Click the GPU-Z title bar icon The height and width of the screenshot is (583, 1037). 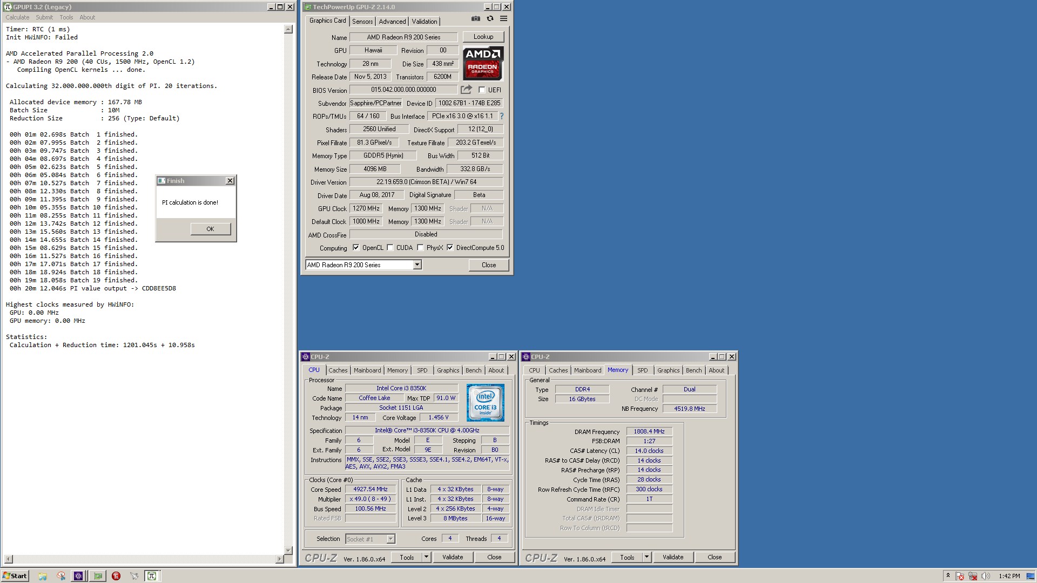[x=308, y=7]
